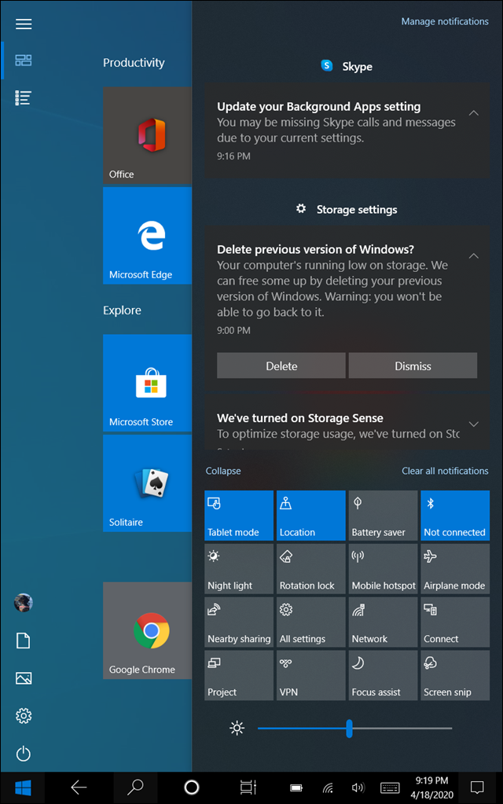
Task: Click the Windows Start button
Action: (x=23, y=787)
